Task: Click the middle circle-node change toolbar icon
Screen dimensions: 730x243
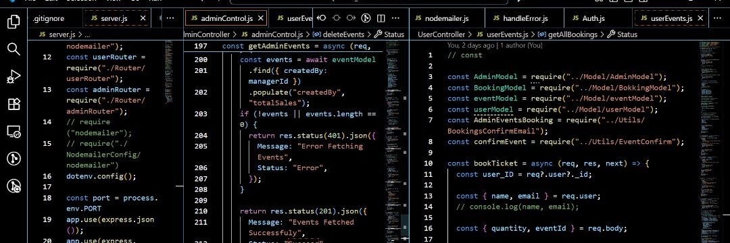Action: point(336,18)
